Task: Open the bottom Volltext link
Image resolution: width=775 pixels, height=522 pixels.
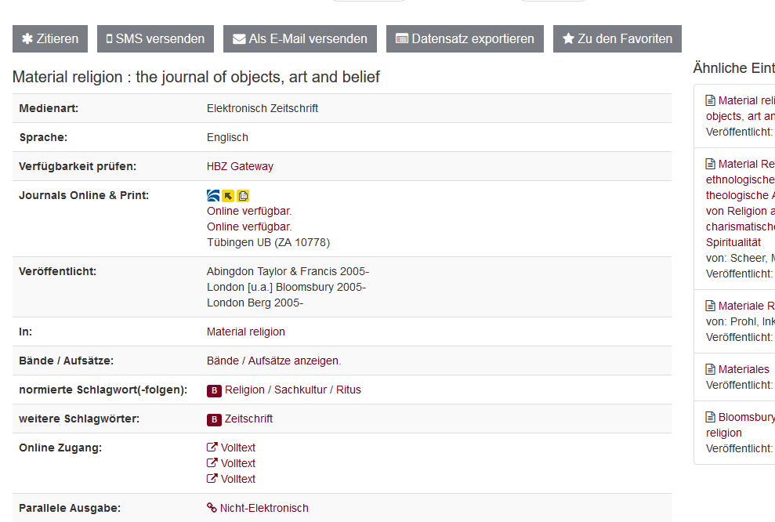Action: point(237,480)
